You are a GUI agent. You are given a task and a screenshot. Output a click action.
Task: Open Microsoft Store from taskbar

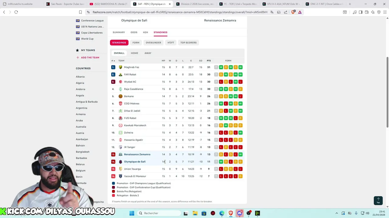(204, 213)
